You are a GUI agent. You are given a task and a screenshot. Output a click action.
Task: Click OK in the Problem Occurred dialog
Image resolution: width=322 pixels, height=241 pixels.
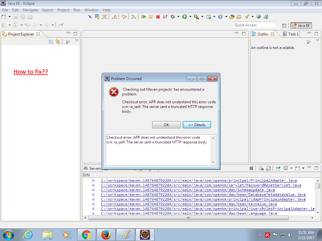166,125
